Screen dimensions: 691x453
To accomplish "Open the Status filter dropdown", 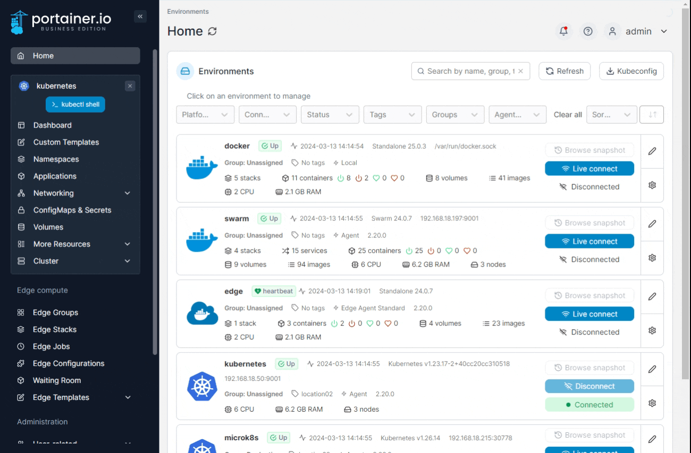I will [x=330, y=115].
